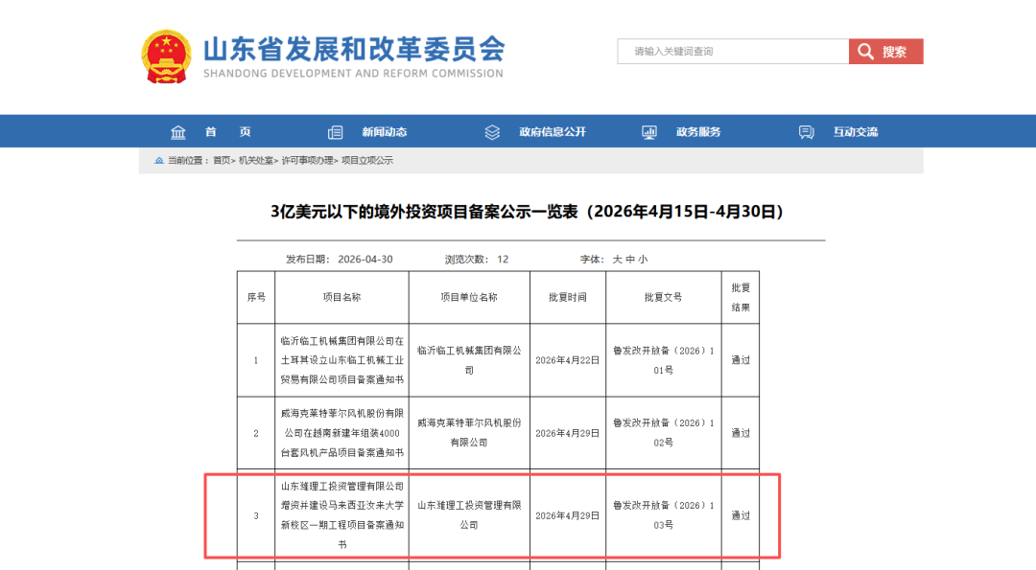Click row 2 project name about 越南
Viewport: 1036px width, 570px height.
pos(341,433)
